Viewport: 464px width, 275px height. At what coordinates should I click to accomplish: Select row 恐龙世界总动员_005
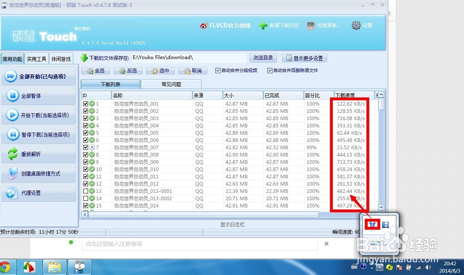coord(136,133)
